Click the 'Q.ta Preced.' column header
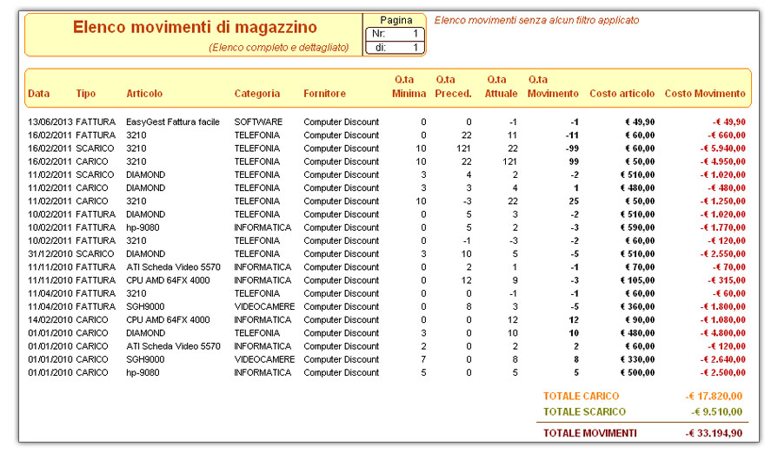This screenshot has width=778, height=453. point(453,87)
